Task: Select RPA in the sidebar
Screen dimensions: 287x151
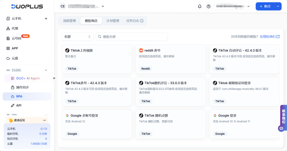Action: click(x=27, y=96)
